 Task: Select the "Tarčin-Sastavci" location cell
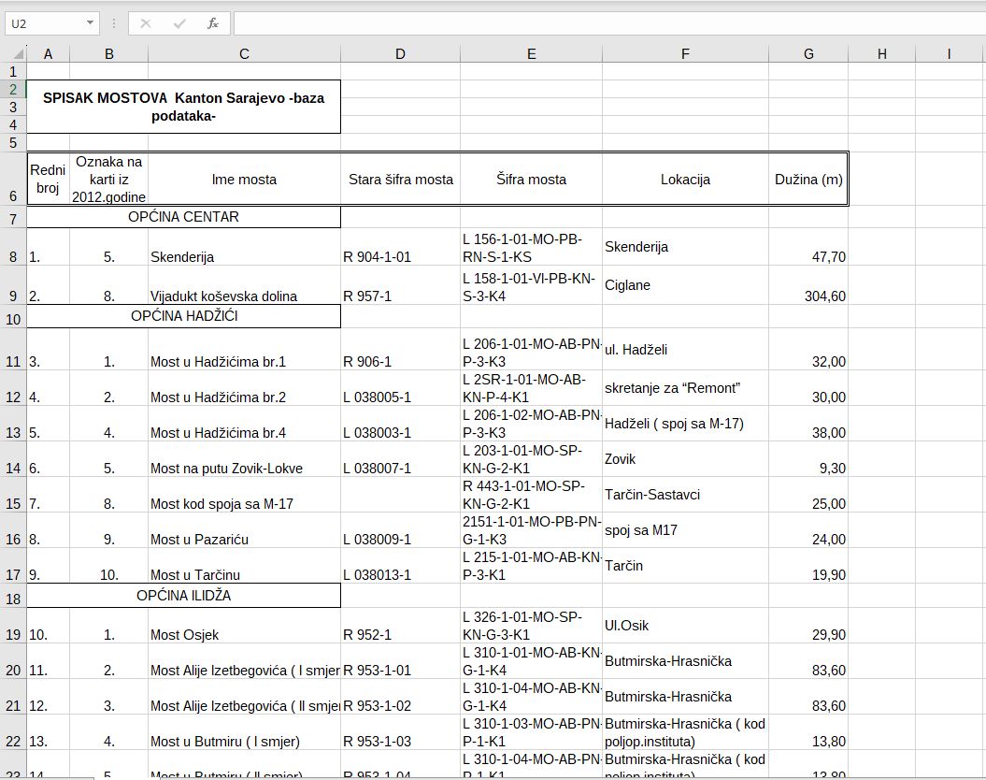(x=685, y=495)
